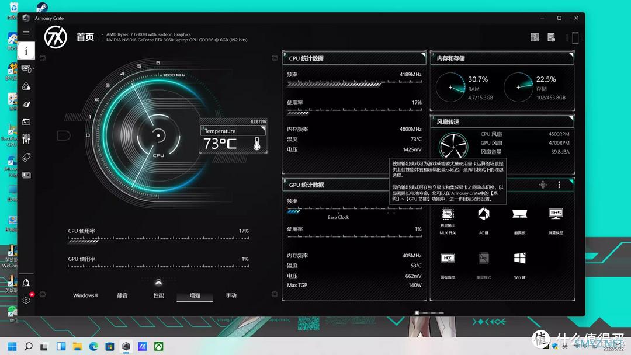
Task: Click the Max TGP 140W value
Action: [415, 285]
